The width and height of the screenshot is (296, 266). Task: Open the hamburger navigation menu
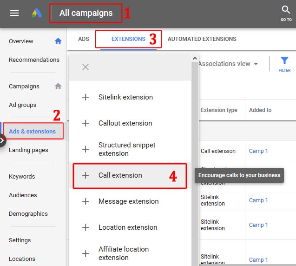point(14,13)
